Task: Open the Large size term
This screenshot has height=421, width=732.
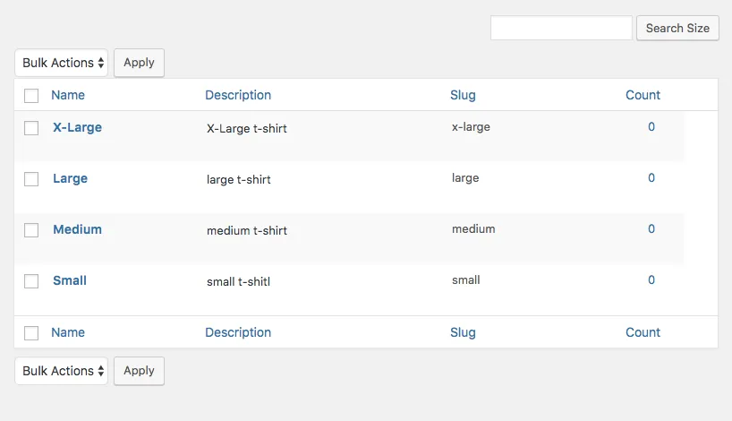Action: point(70,178)
